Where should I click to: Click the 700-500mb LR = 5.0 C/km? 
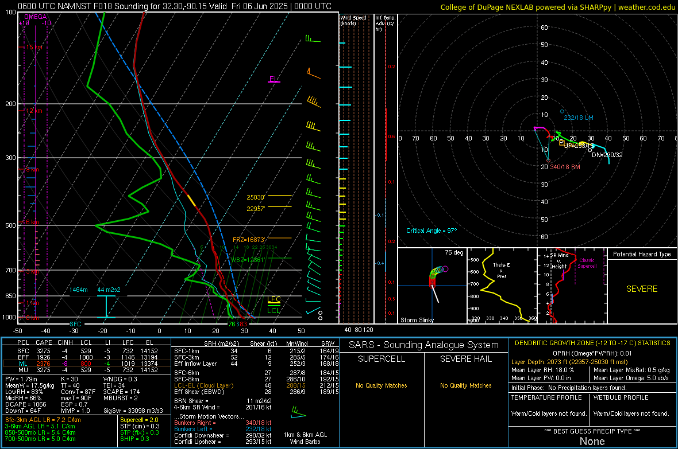40,439
